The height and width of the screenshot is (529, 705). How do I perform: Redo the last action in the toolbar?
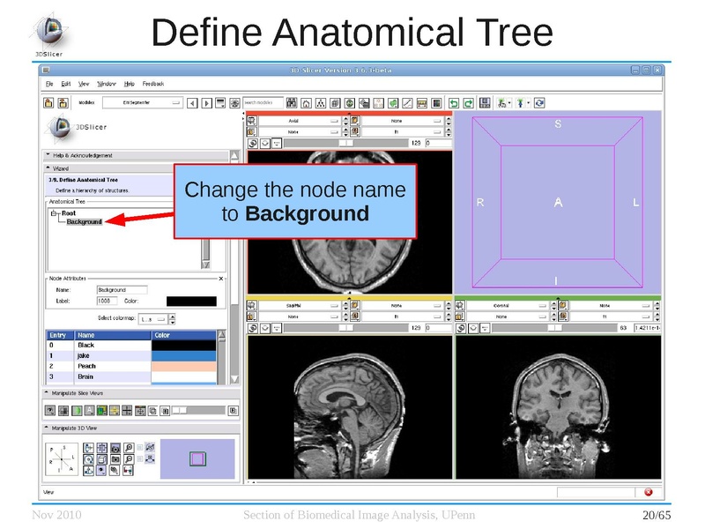tap(468, 104)
